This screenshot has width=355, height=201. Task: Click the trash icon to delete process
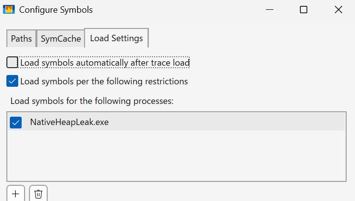click(38, 194)
